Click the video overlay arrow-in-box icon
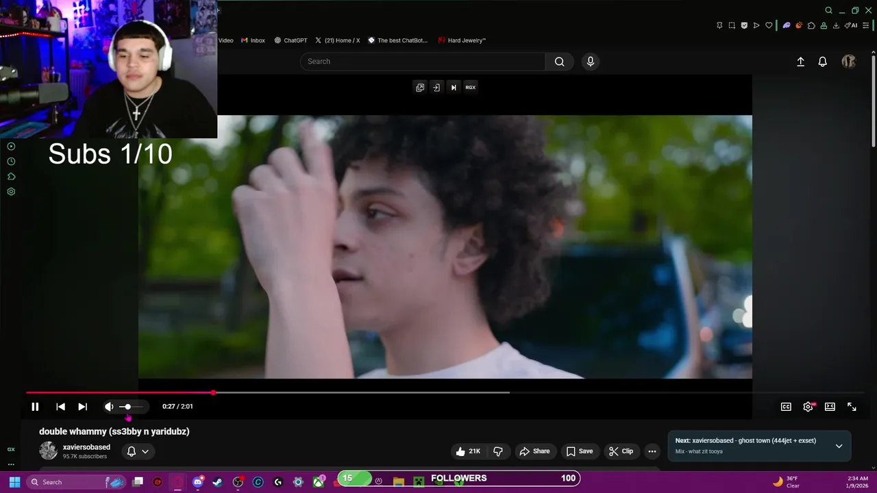Image resolution: width=877 pixels, height=493 pixels. [x=436, y=87]
